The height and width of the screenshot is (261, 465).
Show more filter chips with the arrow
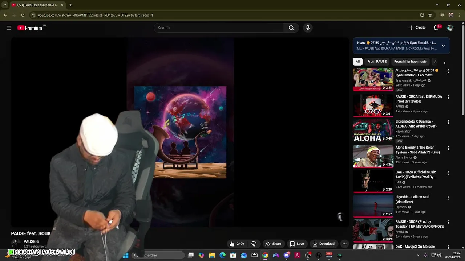pos(444,62)
